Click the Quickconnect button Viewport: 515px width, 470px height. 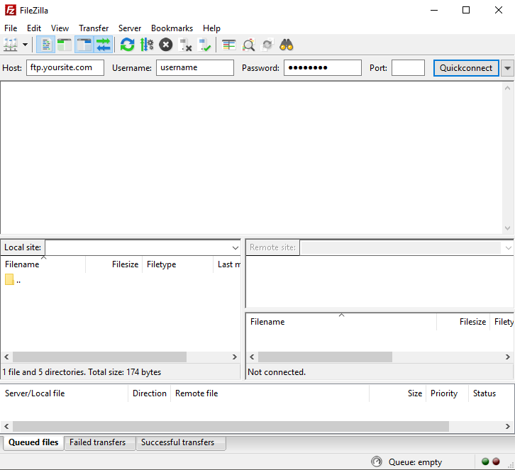tap(466, 68)
